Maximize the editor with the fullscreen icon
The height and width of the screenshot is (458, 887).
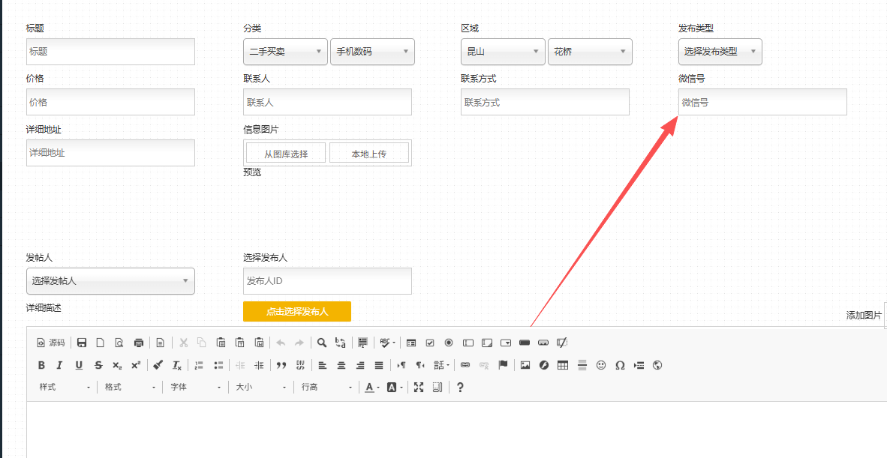pyautogui.click(x=419, y=387)
